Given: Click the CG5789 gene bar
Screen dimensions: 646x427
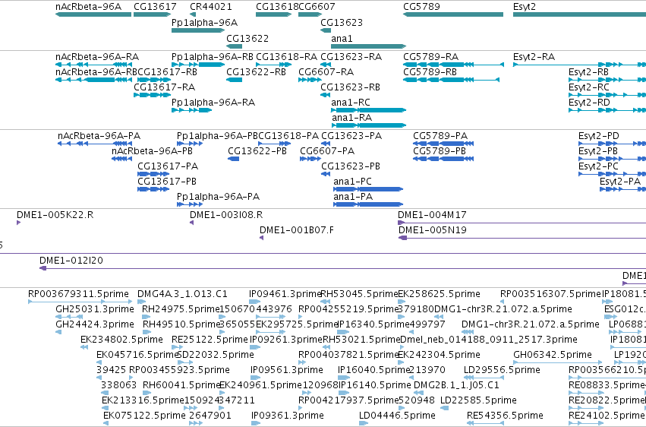Looking at the screenshot, I should [453, 14].
